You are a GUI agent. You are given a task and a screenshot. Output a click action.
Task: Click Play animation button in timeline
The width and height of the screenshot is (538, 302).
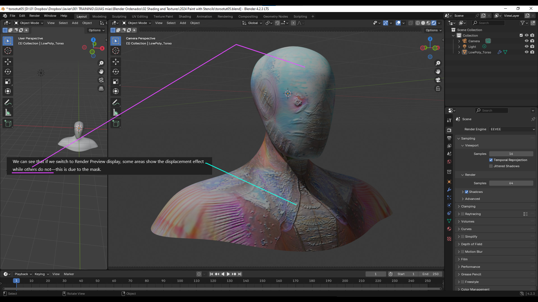[228, 274]
